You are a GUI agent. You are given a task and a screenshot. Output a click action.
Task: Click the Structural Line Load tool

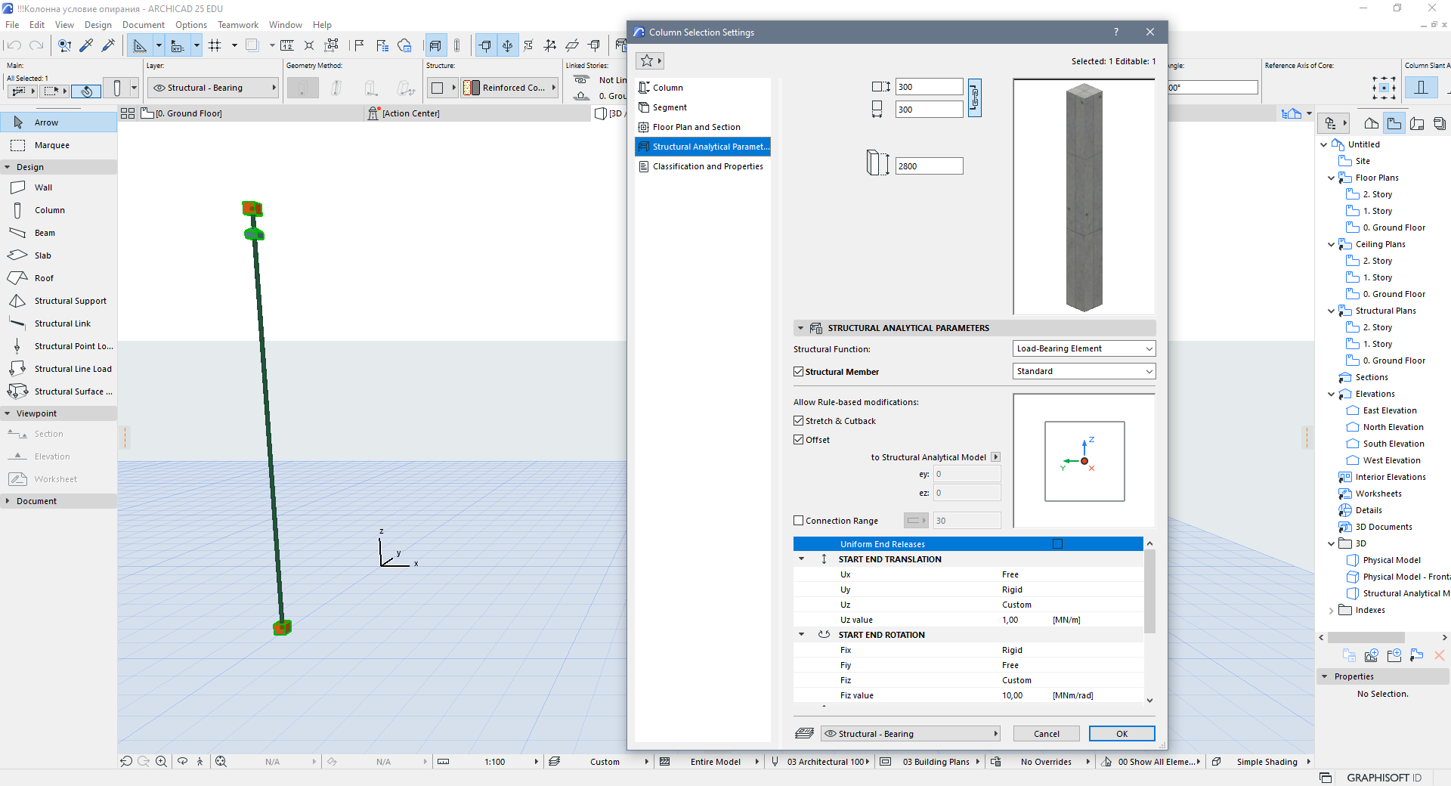pyautogui.click(x=73, y=369)
